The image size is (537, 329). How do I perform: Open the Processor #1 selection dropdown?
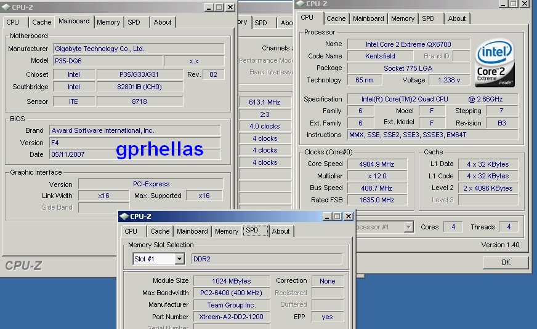[x=408, y=227]
